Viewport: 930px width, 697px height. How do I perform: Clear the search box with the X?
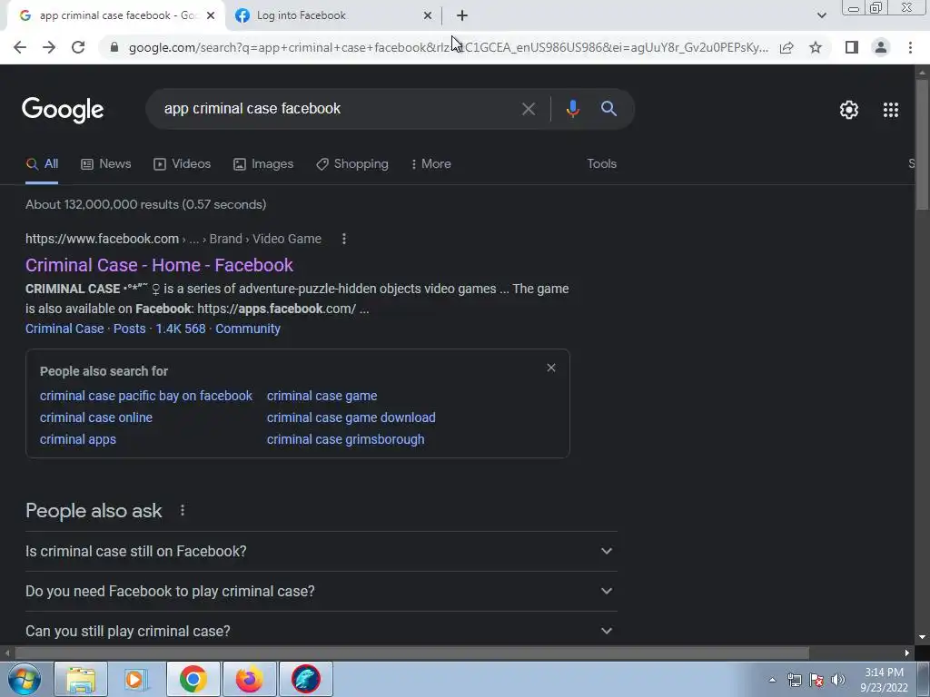(x=529, y=109)
